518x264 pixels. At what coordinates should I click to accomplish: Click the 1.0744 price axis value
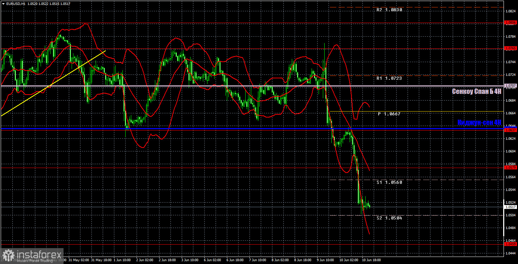(x=511, y=62)
